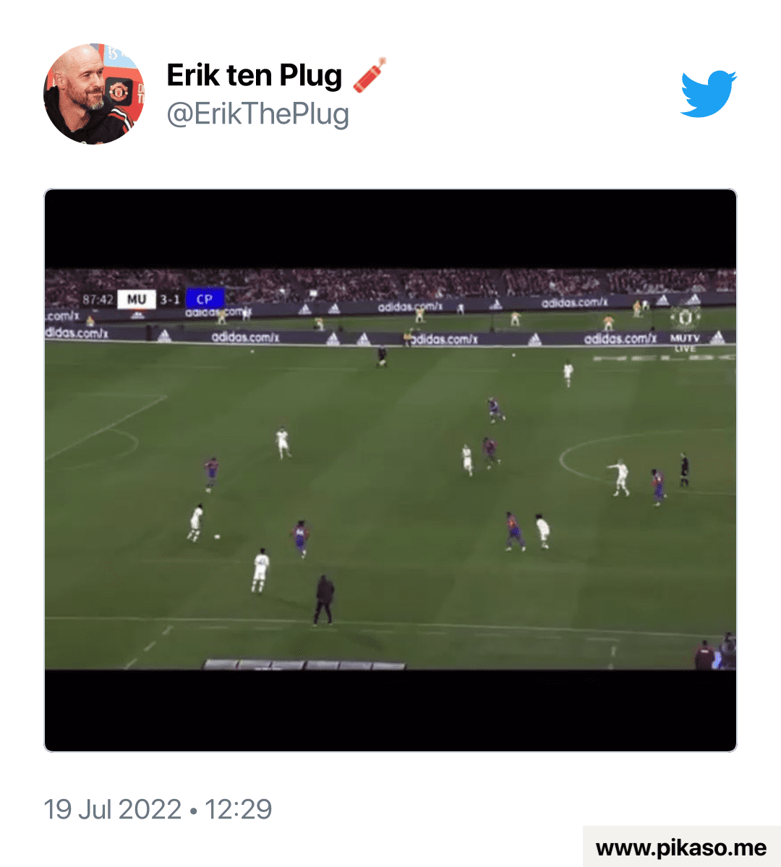Click the 87:42 match clock
The image size is (781, 867).
tap(98, 299)
